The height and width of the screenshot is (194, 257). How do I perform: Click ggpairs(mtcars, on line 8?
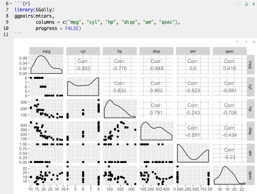point(34,16)
